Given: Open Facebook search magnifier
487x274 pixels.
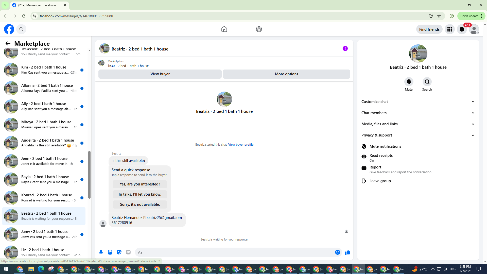Looking at the screenshot, I should click(21, 29).
